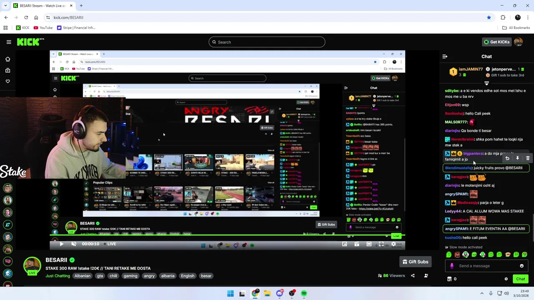Jump to LIVE in the player
This screenshot has height=300, width=534.
[x=110, y=244]
